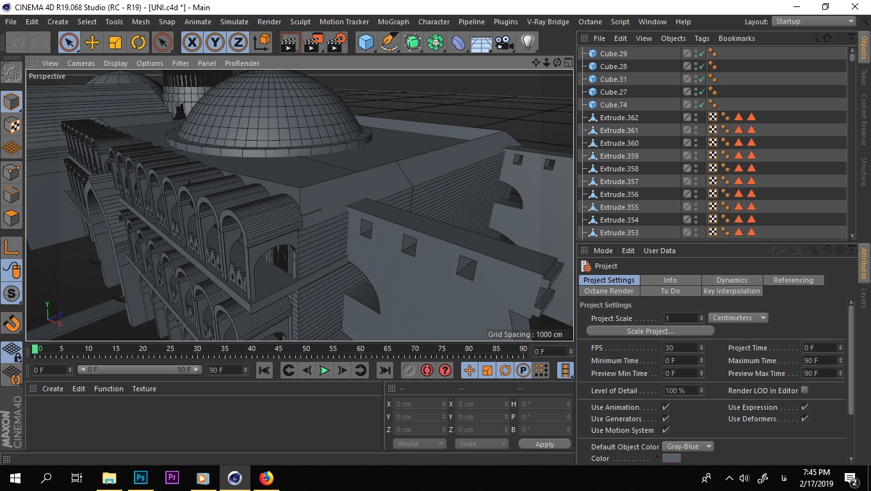Open Default Object Color Gray-Blue dropdown
871x491 pixels.
tap(688, 446)
